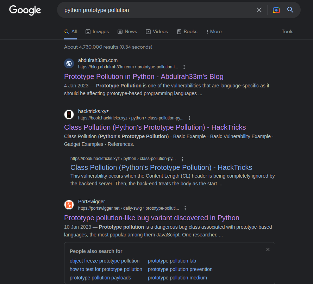Viewport: 313px width, 284px height.
Task: Open the Tools filter menu
Action: pos(287,32)
